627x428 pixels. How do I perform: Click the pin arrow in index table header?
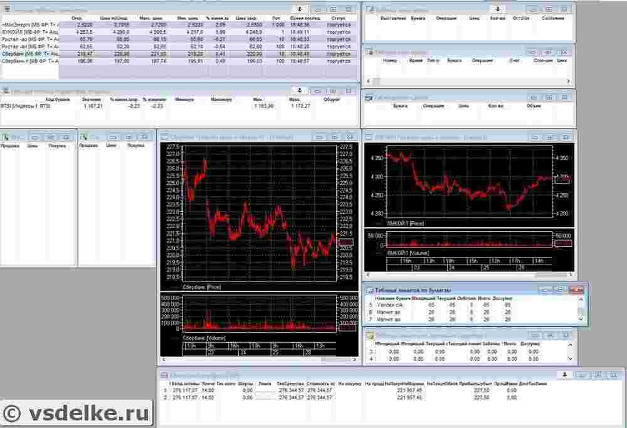point(299,90)
